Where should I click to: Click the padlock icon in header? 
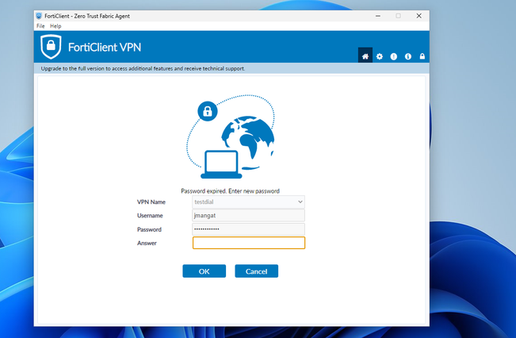[422, 56]
